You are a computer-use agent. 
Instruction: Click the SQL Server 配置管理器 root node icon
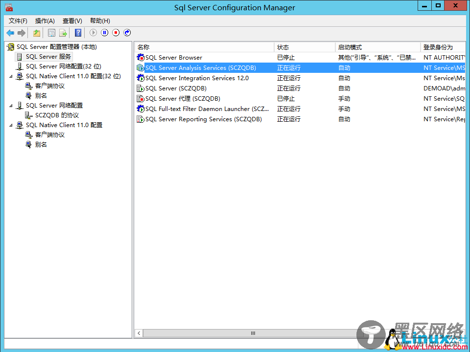pyautogui.click(x=11, y=47)
